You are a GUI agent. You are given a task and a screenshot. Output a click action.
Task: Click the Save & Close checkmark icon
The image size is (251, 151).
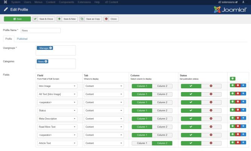coord(35,19)
